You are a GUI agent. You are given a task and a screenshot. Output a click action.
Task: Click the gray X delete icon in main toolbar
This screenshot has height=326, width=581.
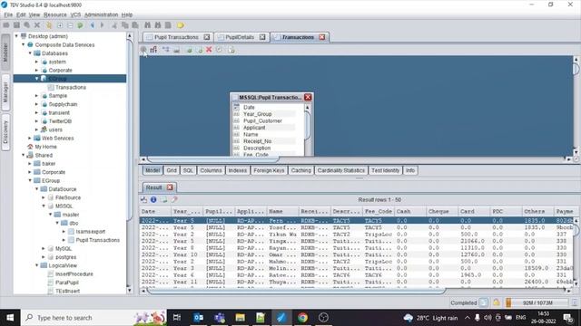click(x=37, y=25)
